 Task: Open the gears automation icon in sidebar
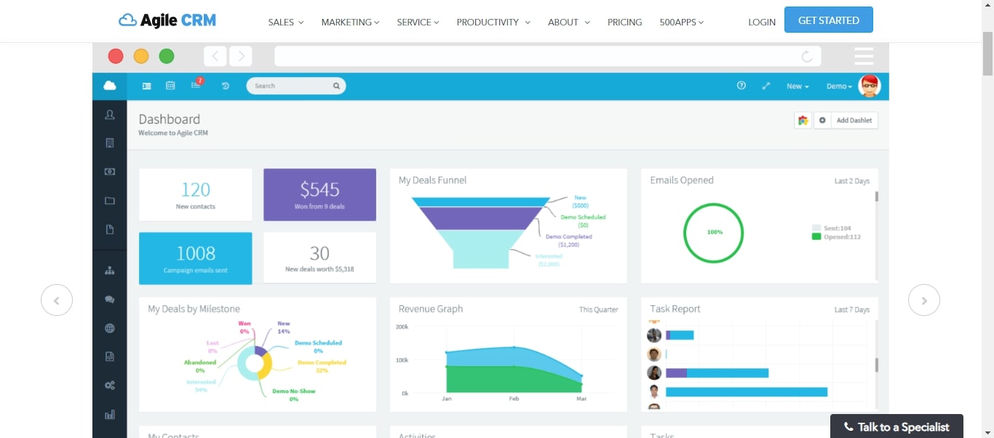(x=110, y=386)
